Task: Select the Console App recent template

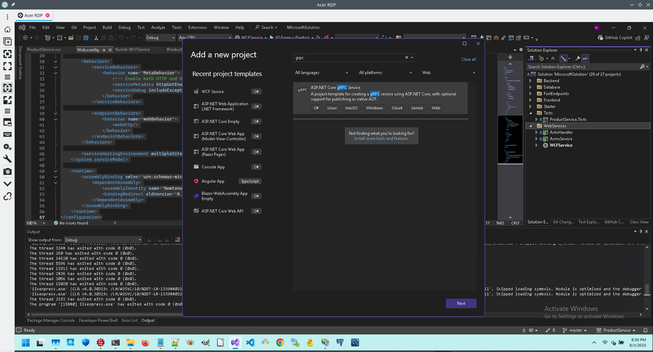Action: (227, 167)
